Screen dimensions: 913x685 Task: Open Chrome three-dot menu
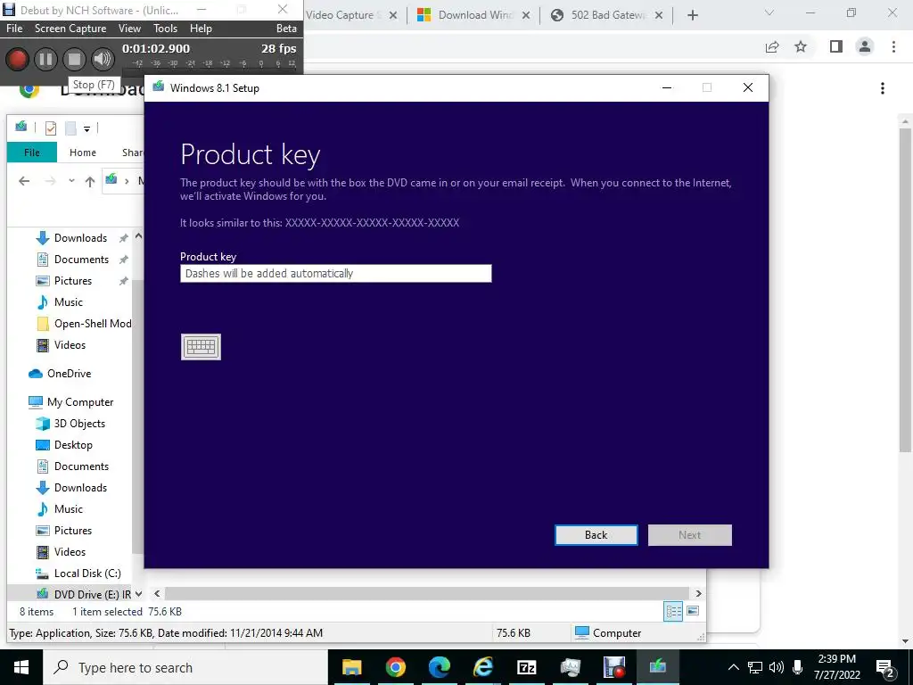[893, 46]
